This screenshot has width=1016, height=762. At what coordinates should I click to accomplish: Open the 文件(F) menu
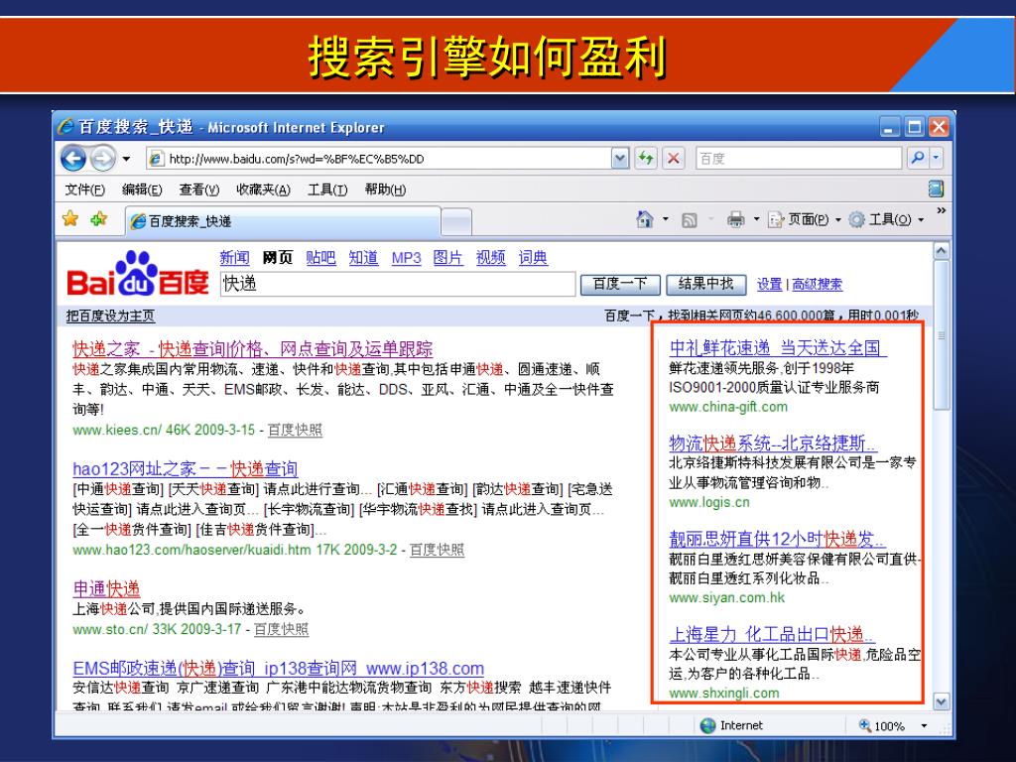pyautogui.click(x=85, y=190)
